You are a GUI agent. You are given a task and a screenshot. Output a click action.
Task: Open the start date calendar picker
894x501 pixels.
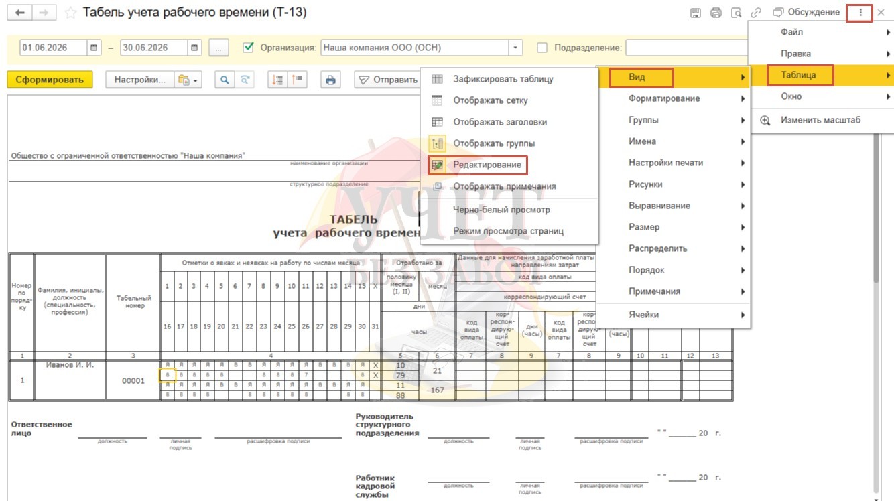[94, 48]
